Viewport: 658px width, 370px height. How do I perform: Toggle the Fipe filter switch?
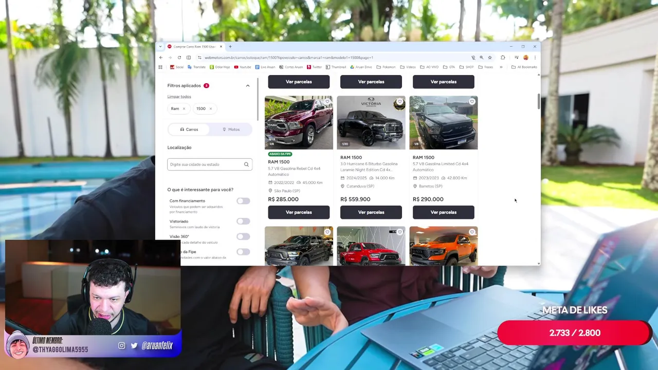click(243, 252)
